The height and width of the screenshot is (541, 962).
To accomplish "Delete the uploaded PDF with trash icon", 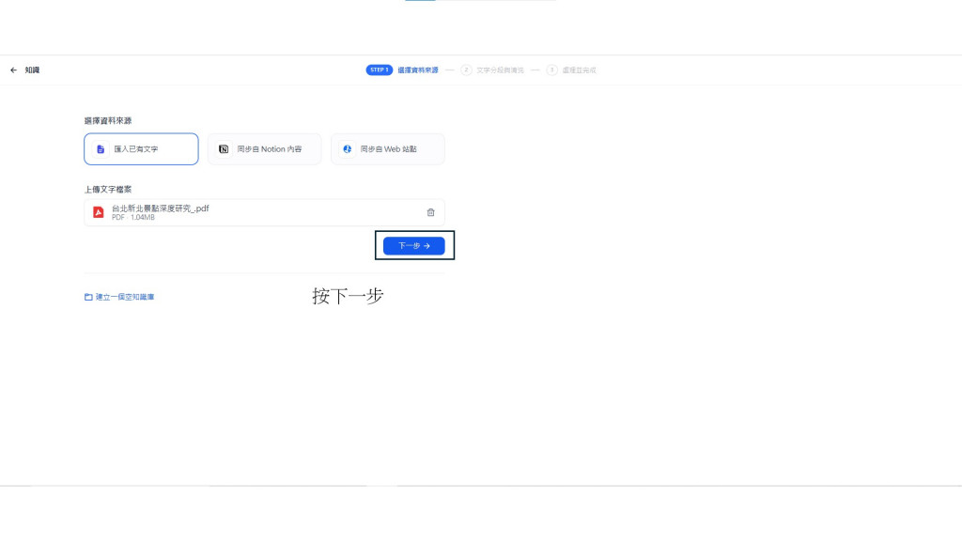I will (x=430, y=212).
